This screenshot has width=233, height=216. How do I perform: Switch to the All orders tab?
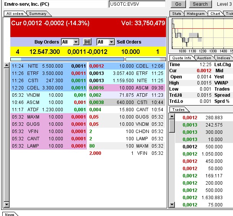coord(15,13)
